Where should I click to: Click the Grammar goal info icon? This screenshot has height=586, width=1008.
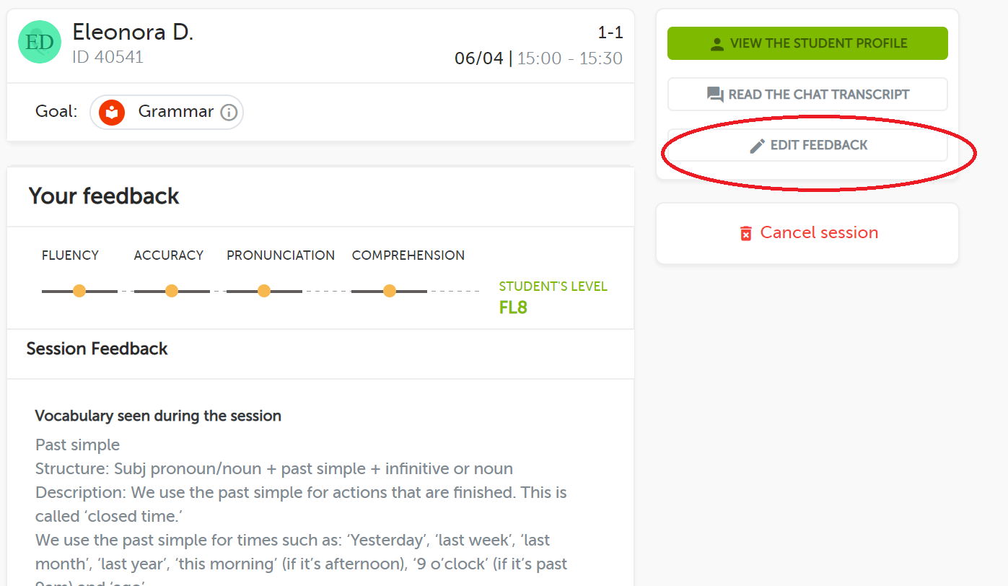[x=229, y=113]
